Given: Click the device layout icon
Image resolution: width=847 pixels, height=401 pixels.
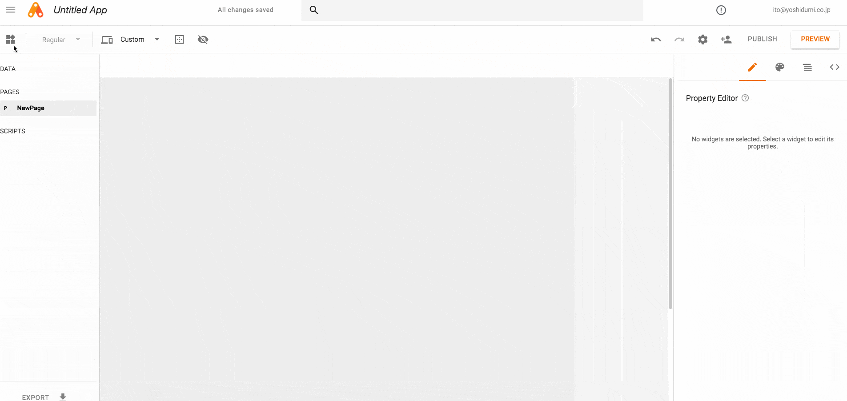Looking at the screenshot, I should 107,40.
